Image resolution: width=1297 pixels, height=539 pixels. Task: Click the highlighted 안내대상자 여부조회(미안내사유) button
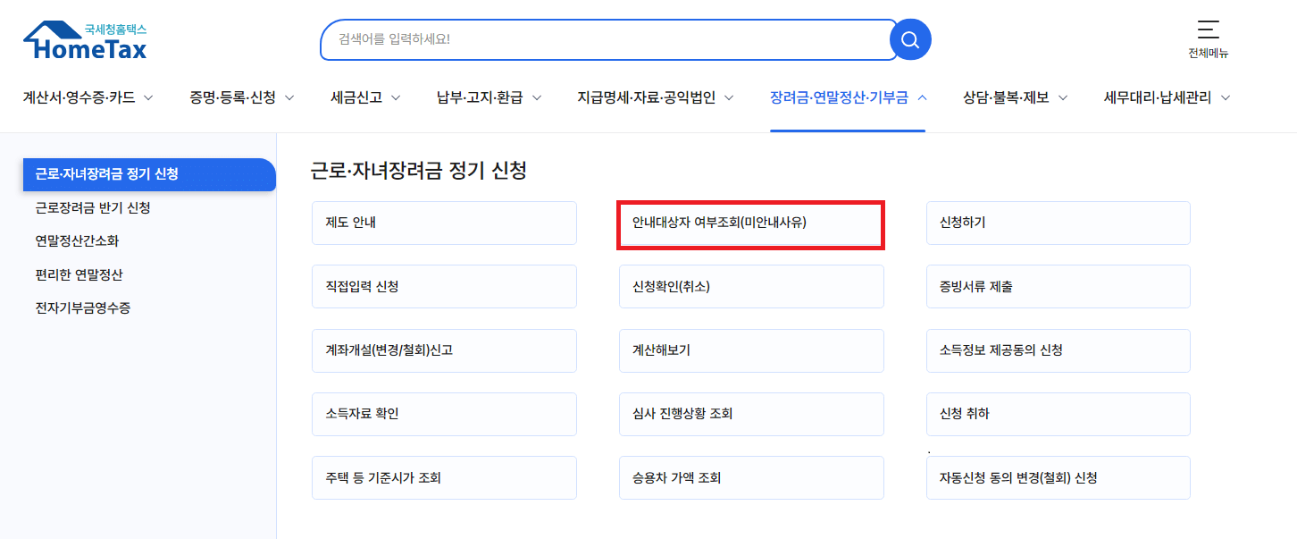click(x=751, y=223)
